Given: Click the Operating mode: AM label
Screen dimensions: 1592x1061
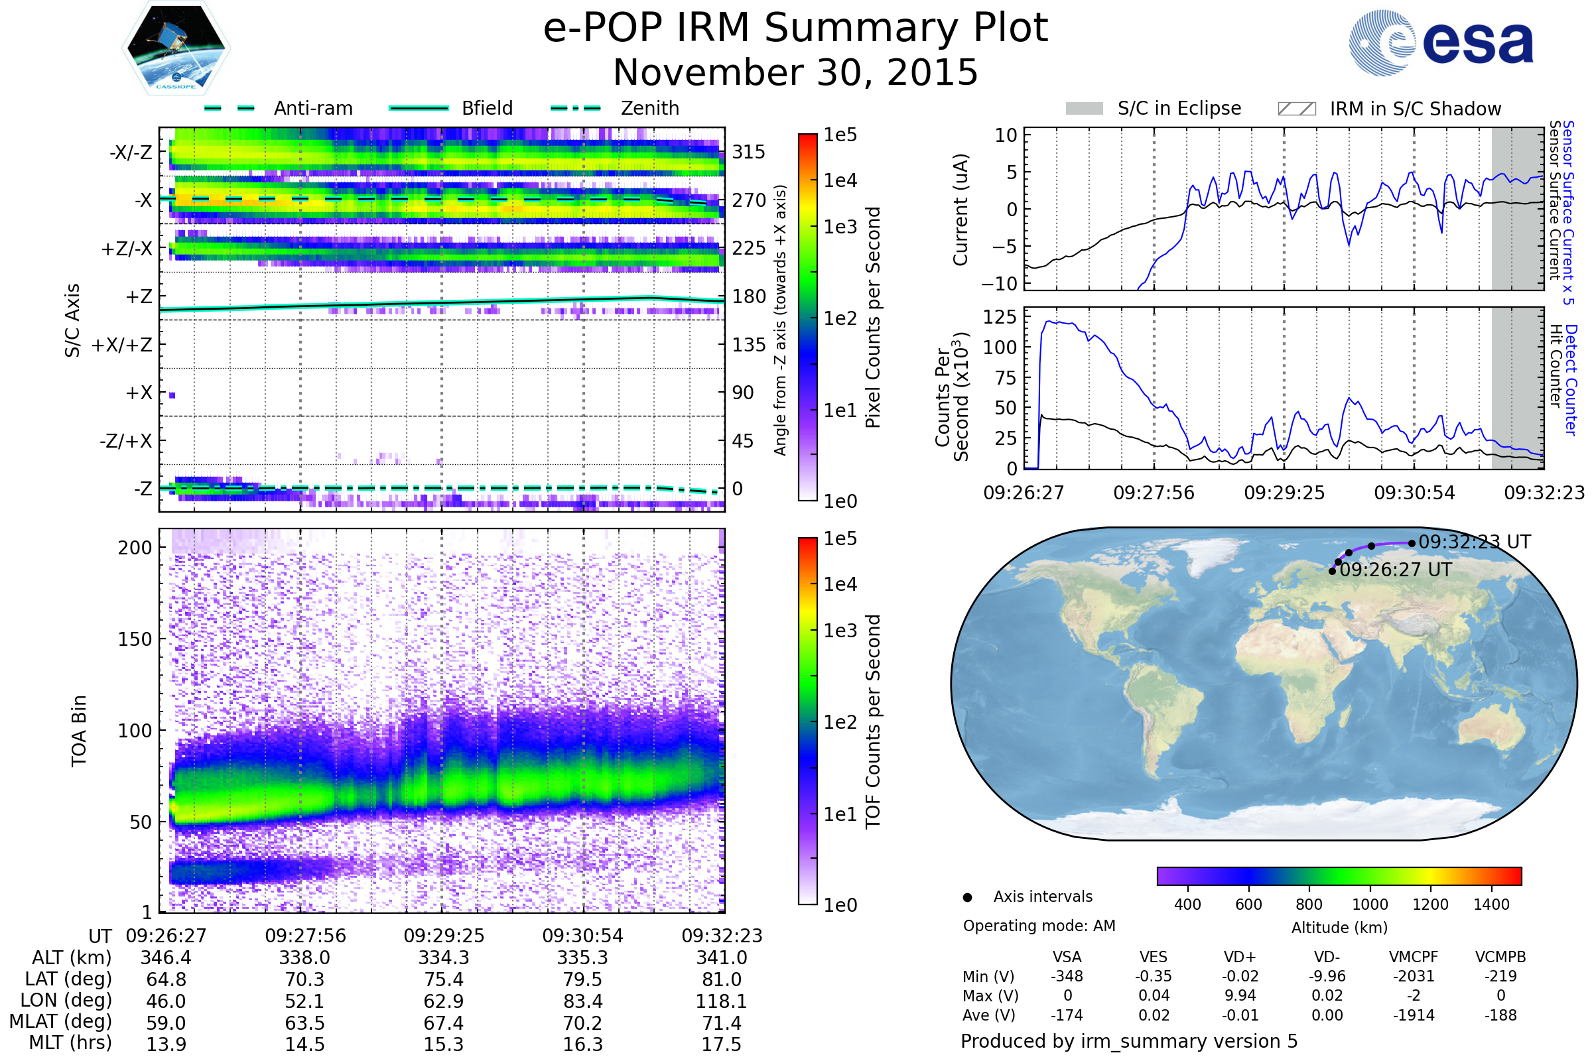Looking at the screenshot, I should (1039, 926).
